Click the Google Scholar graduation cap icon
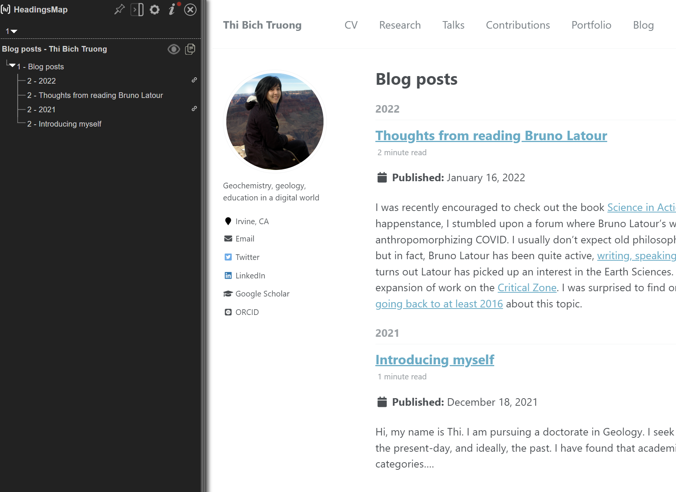Screen dimensions: 676x492 click(228, 293)
